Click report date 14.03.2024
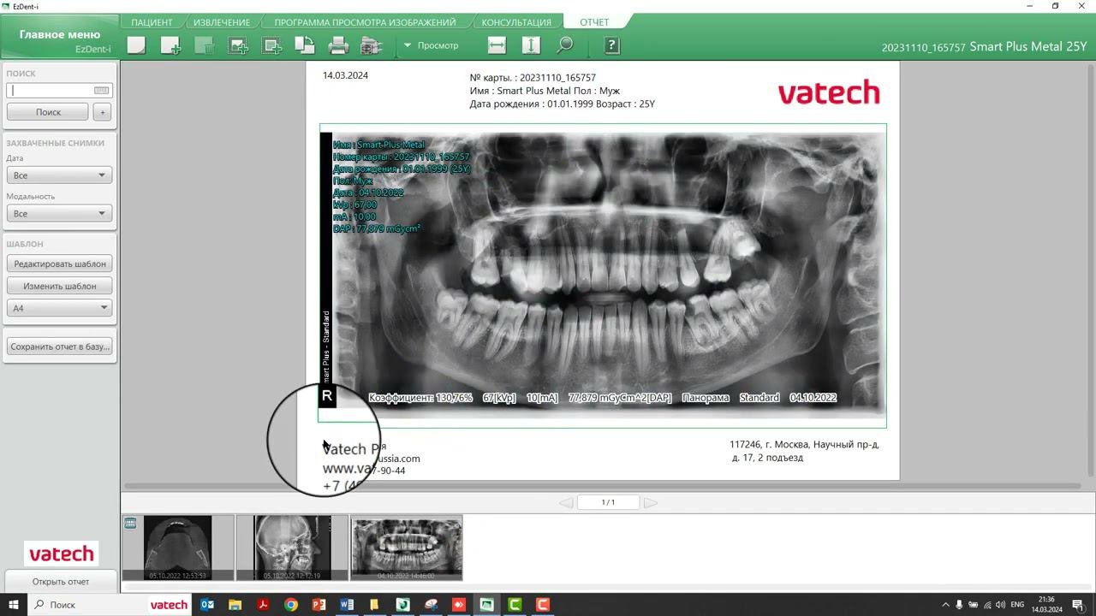The width and height of the screenshot is (1096, 616). pyautogui.click(x=345, y=75)
